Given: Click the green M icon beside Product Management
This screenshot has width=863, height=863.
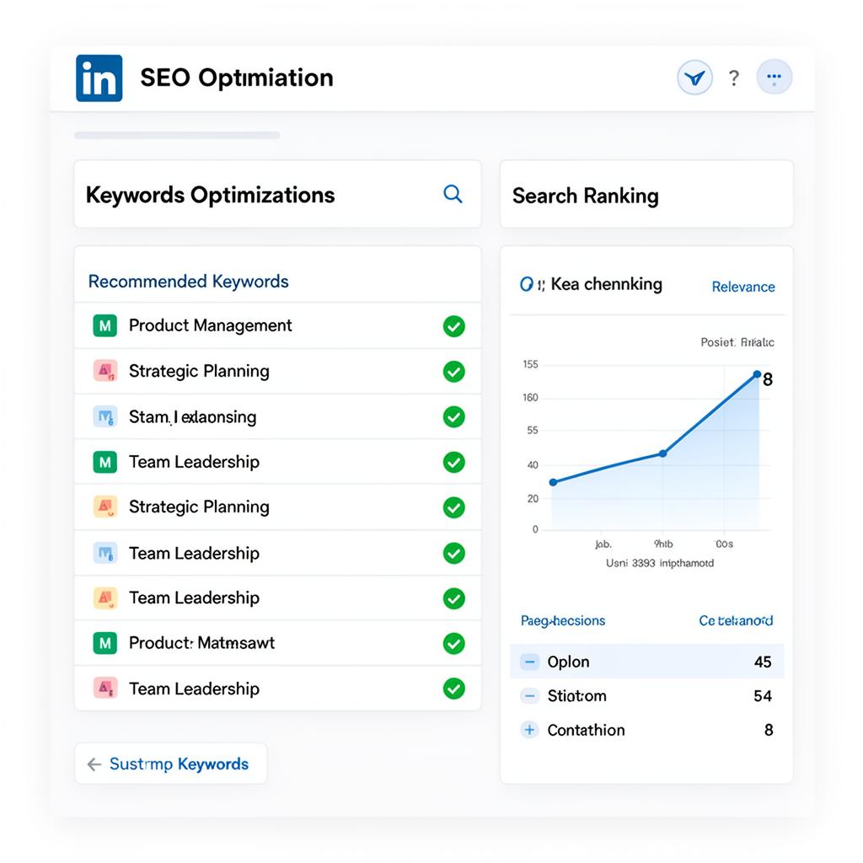Looking at the screenshot, I should [x=105, y=326].
